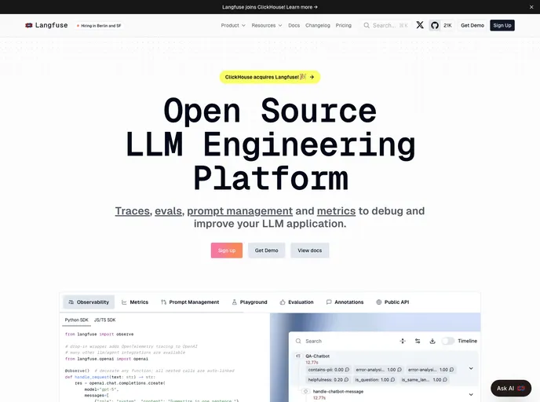
Task: Click the filter settings sliders icon in trace panel
Action: click(x=418, y=341)
